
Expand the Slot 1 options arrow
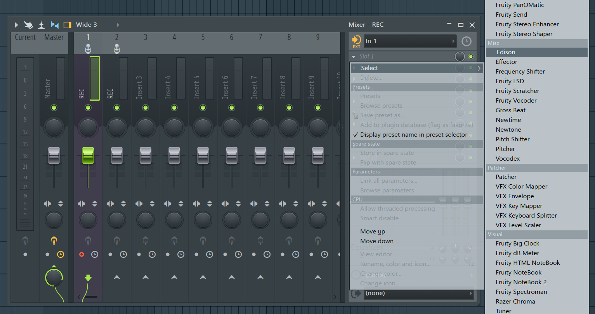coord(354,57)
